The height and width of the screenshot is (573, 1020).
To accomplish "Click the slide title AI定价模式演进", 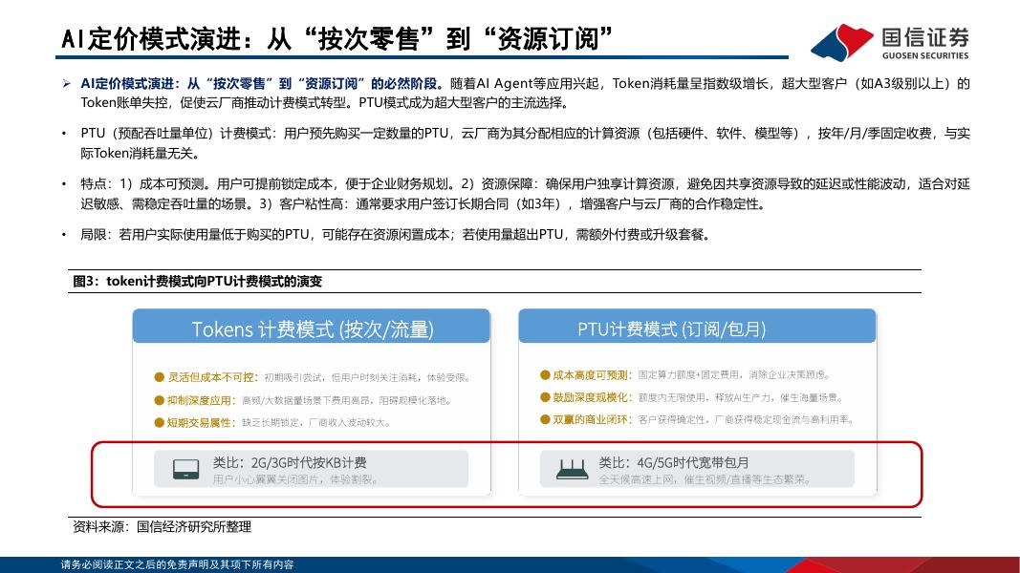I will (336, 39).
